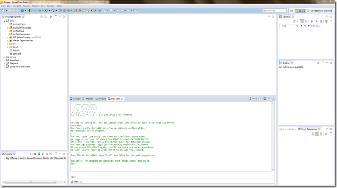Screen dimensions: 337x188
Task: Open the Help menu
Action: 59,6
